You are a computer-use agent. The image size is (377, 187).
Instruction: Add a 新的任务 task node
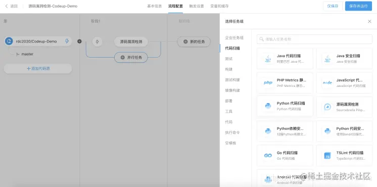click(x=194, y=41)
